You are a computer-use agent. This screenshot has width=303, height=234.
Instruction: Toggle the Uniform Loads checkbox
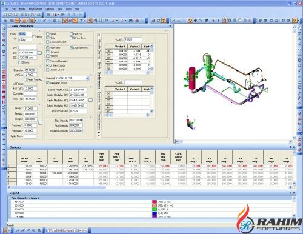click(48, 65)
